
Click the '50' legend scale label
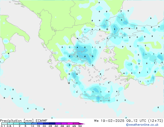[80, 126]
